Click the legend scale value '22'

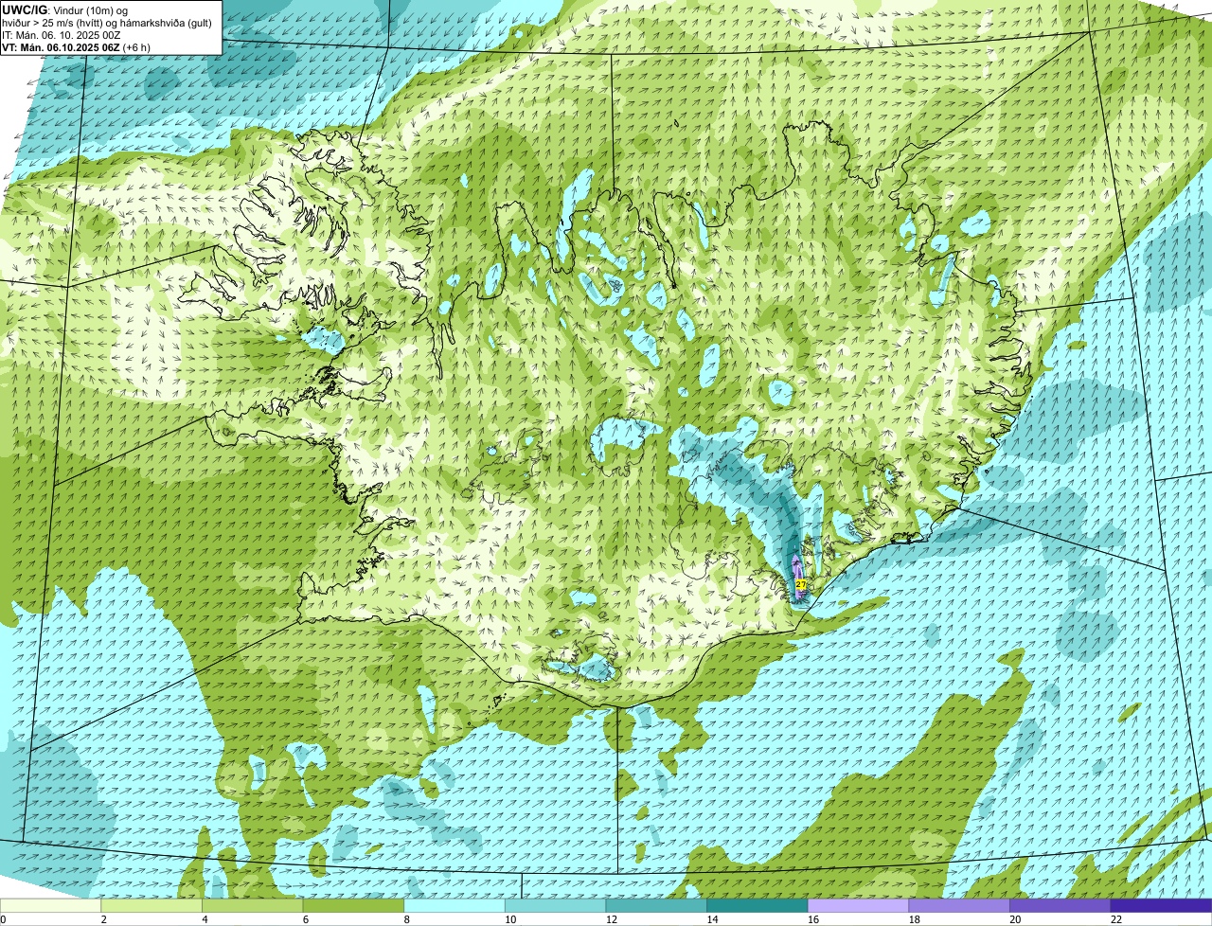(x=1116, y=919)
